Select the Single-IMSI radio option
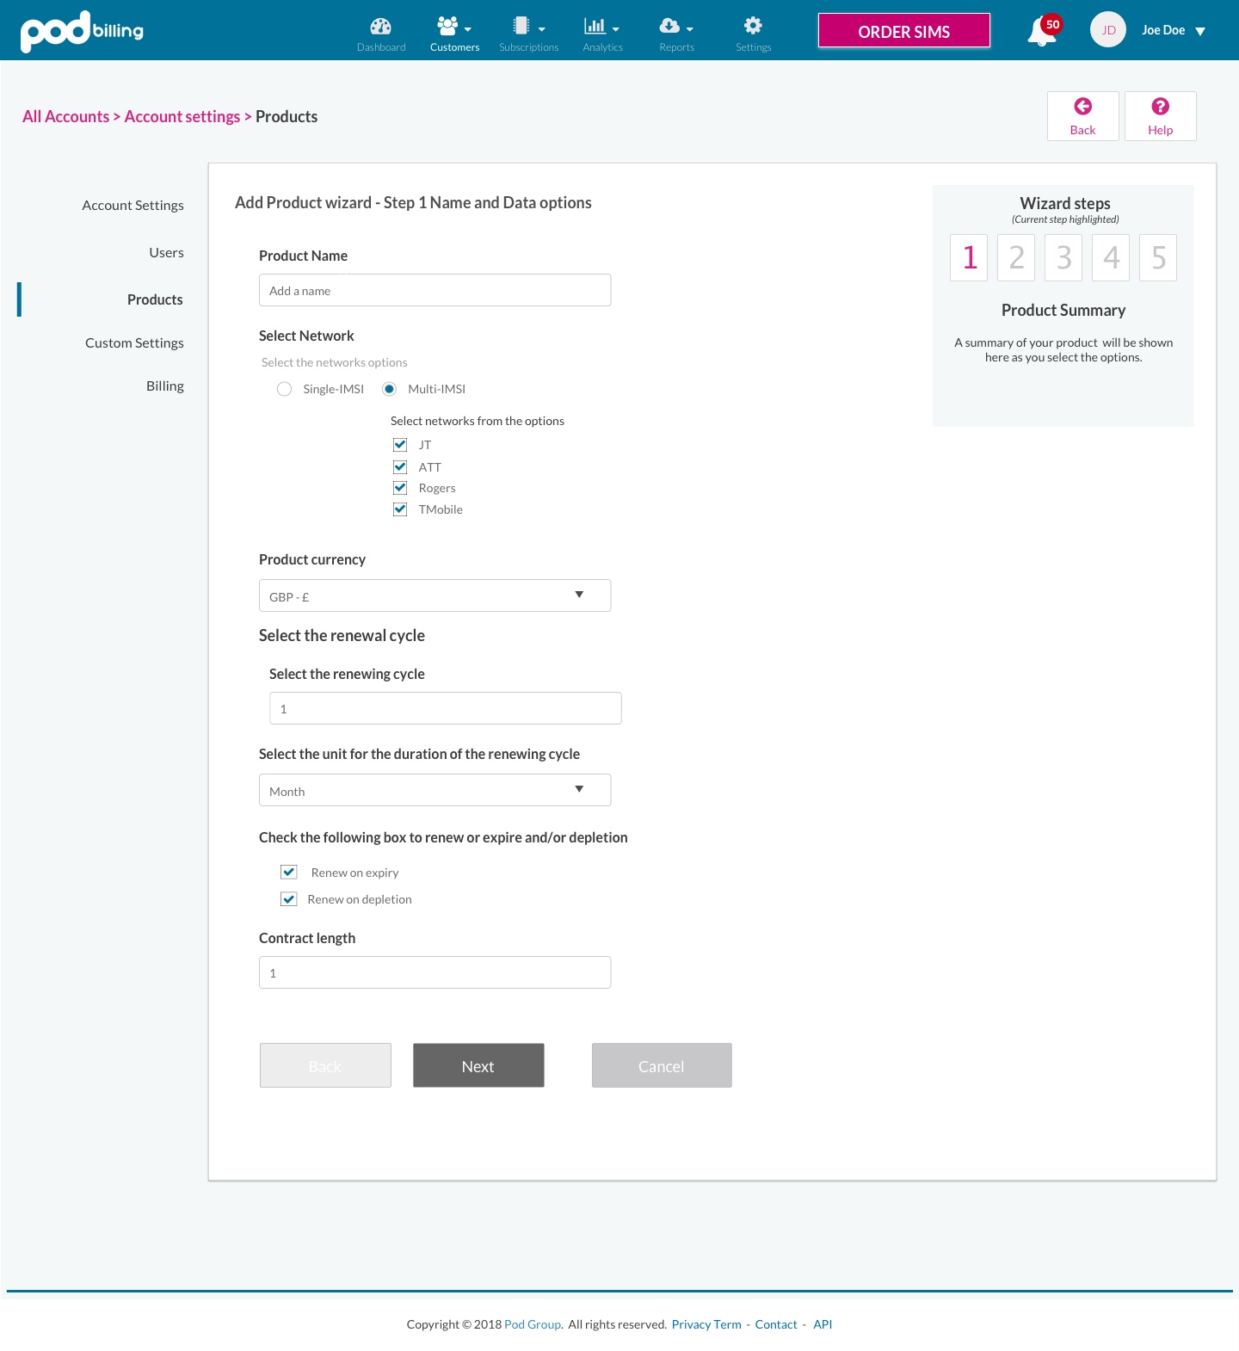This screenshot has height=1351, width=1239. (285, 389)
